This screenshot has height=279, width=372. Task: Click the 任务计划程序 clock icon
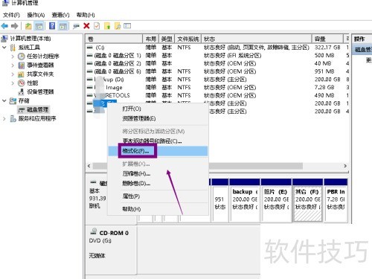point(21,57)
